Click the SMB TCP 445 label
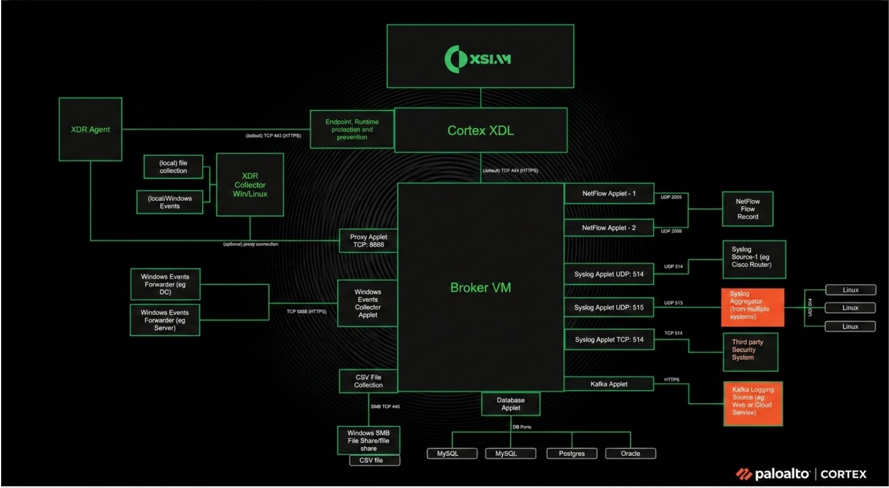 point(385,406)
